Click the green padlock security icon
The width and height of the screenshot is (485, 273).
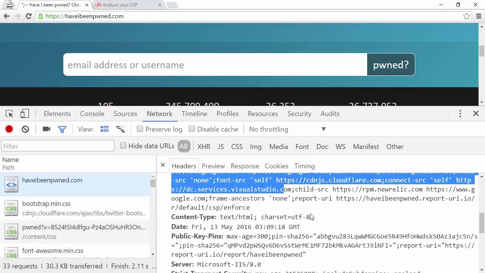41,16
